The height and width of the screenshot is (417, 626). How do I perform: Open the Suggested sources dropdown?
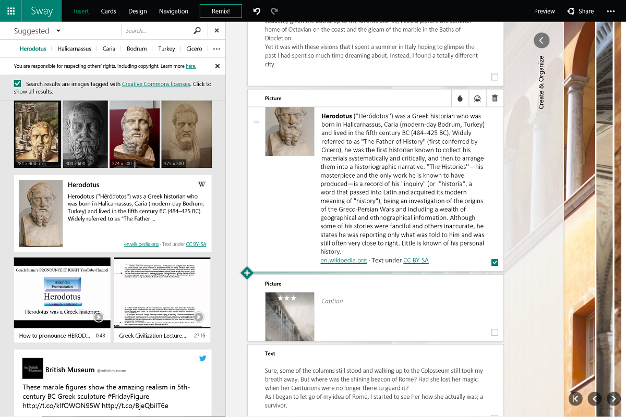pos(57,31)
